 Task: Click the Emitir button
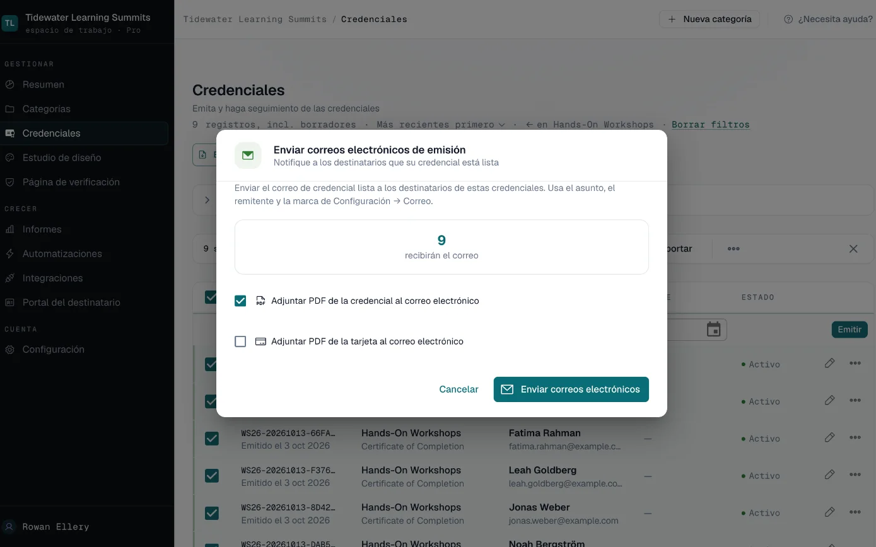(850, 330)
